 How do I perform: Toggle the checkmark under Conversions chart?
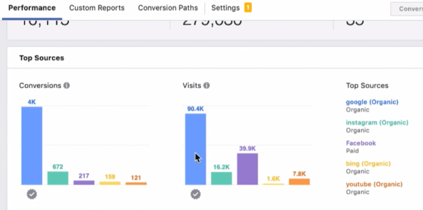click(32, 194)
